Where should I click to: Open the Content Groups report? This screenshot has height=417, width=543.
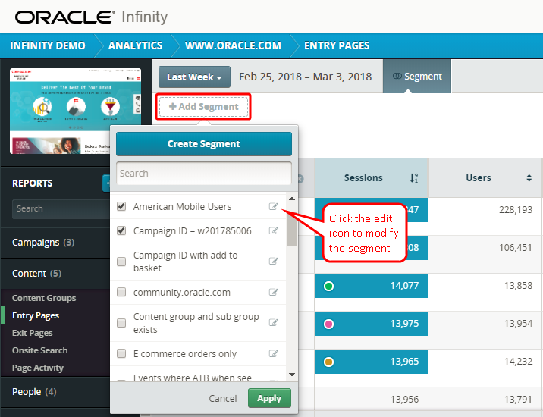44,298
